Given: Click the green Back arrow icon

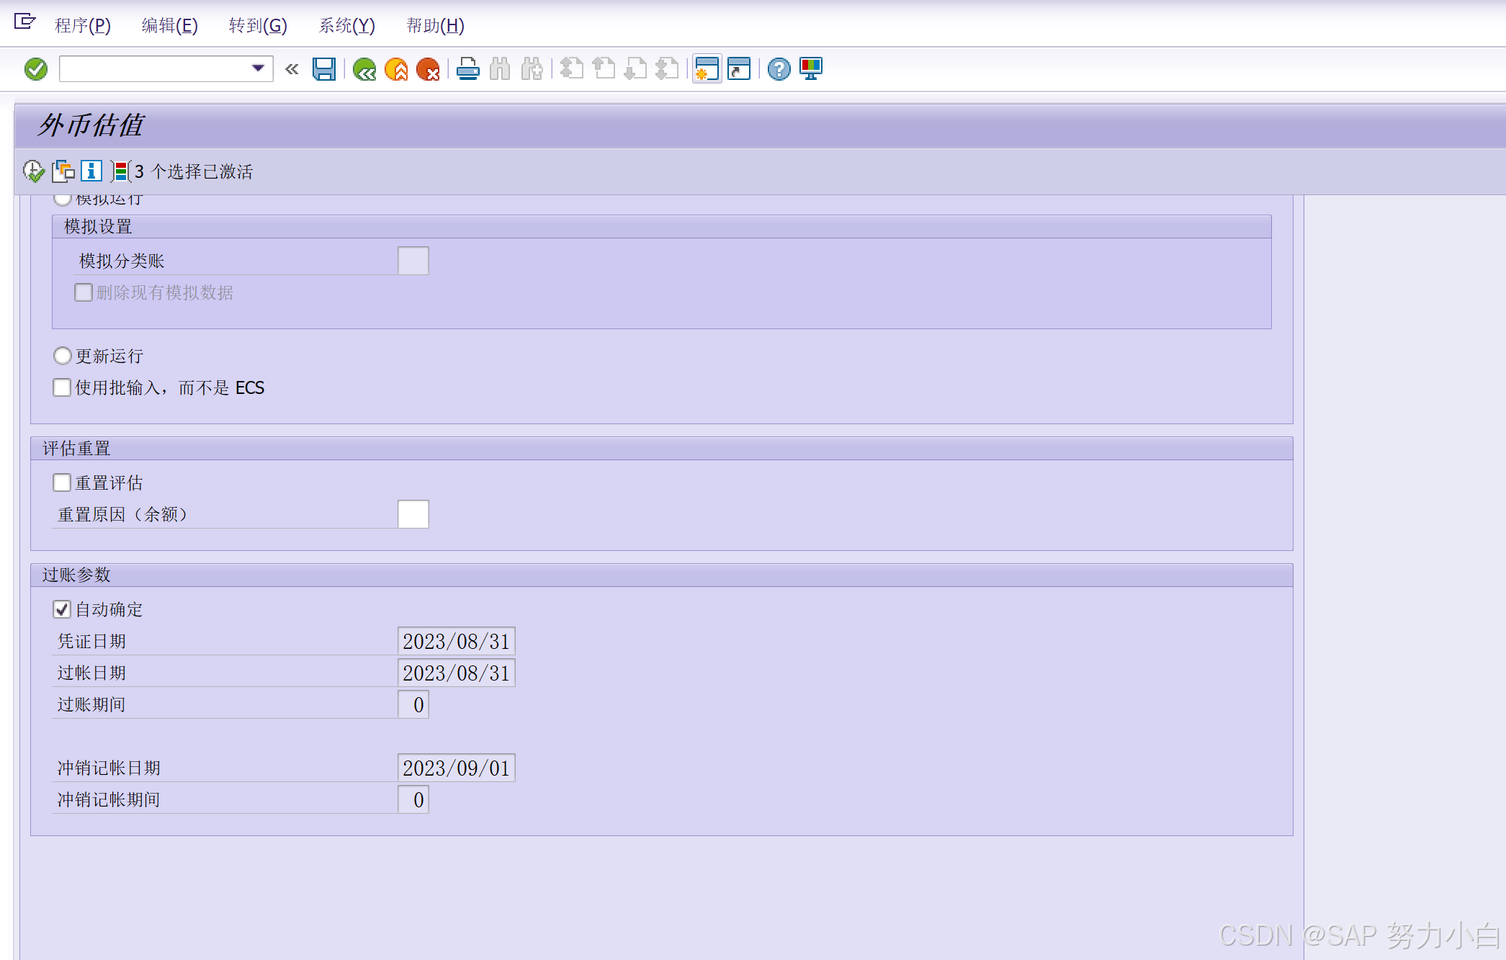Looking at the screenshot, I should click(x=364, y=69).
